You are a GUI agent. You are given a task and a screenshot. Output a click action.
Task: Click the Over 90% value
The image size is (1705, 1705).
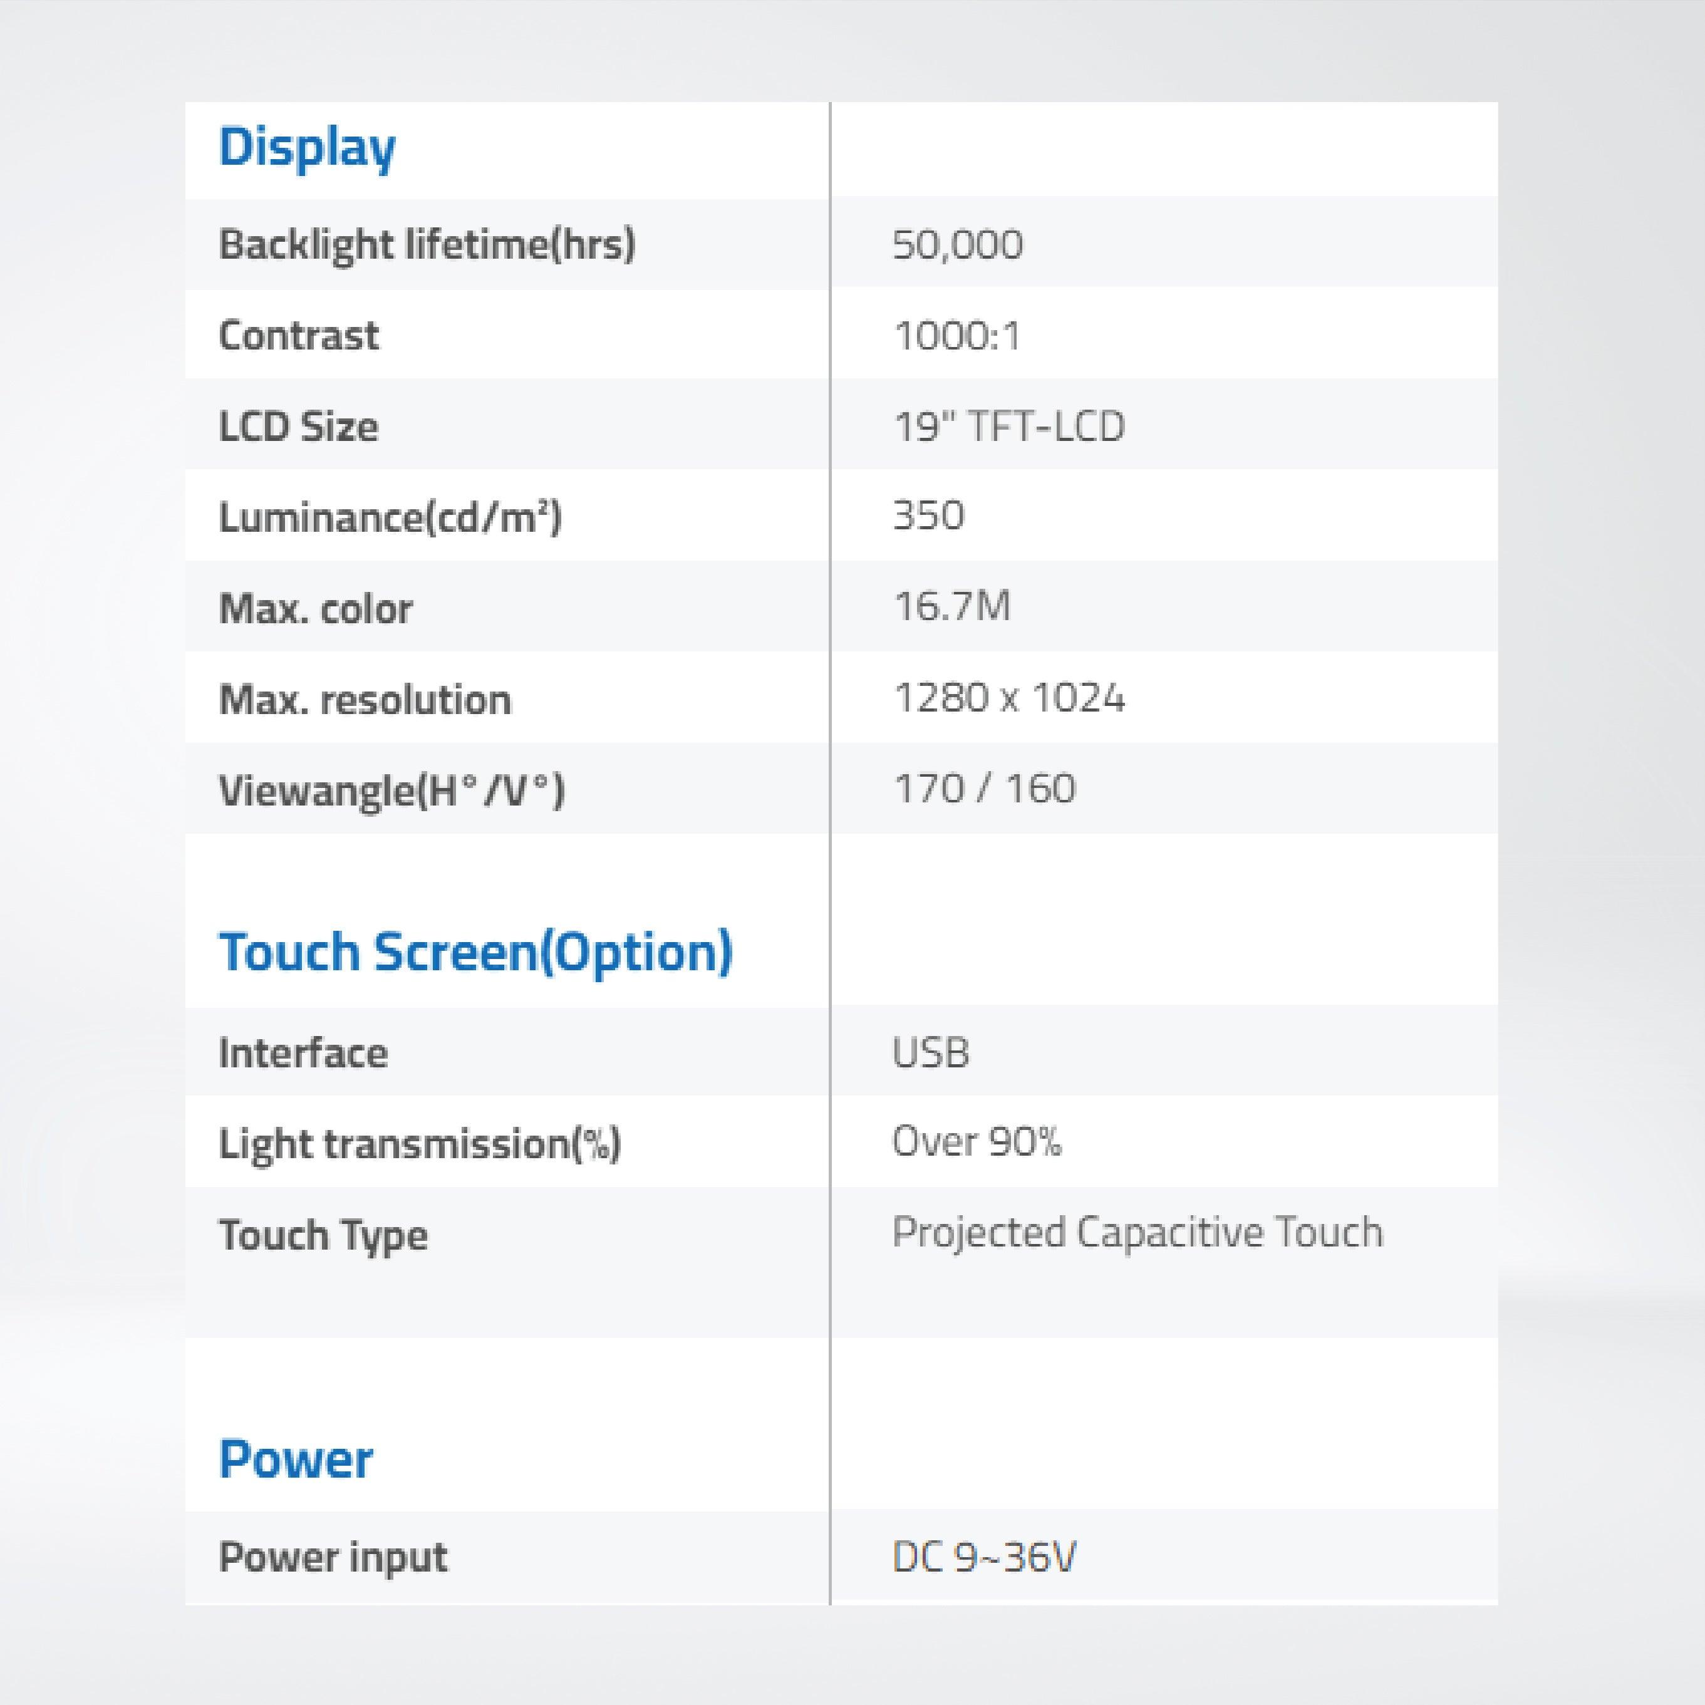(977, 1142)
